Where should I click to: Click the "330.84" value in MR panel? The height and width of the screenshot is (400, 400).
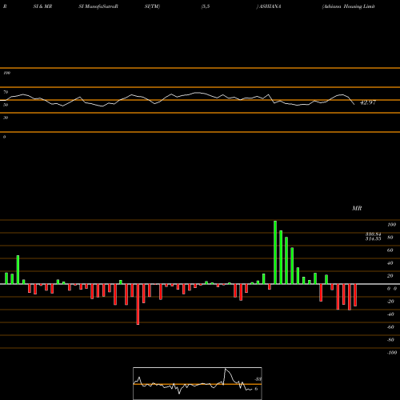click(x=373, y=234)
